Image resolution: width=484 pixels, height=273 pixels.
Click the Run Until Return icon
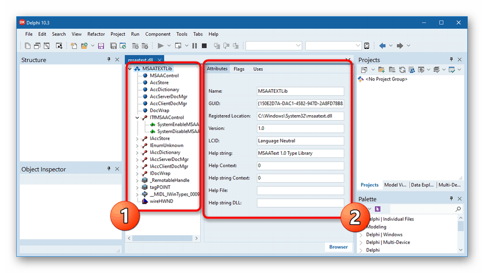[x=236, y=46]
